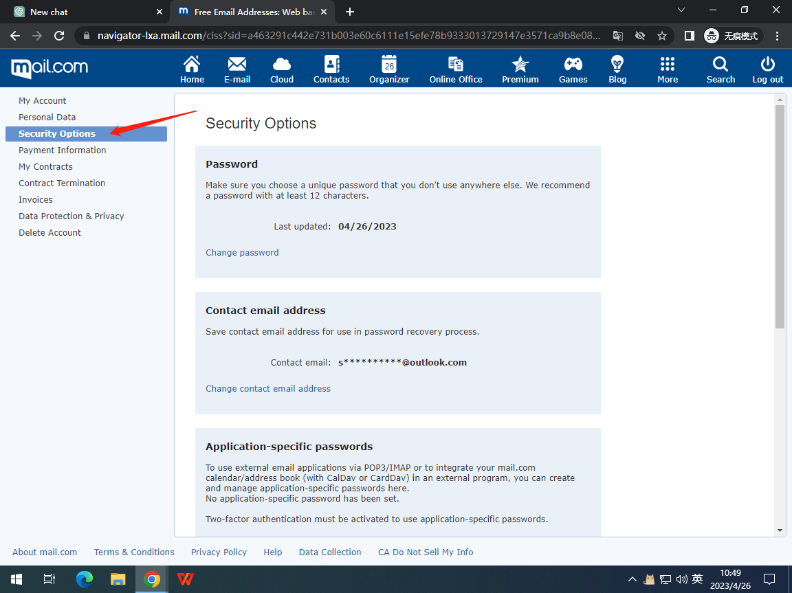Click the Change contact email address link
Screen dimensions: 792x593
pyautogui.click(x=268, y=389)
